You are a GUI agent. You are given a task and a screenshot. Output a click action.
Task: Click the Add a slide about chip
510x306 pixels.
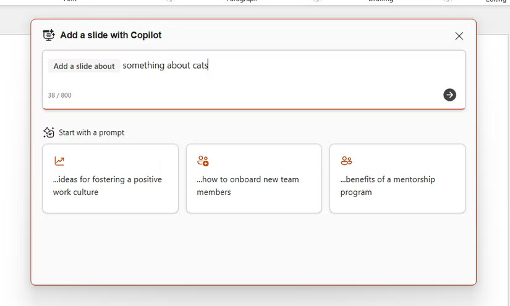(84, 66)
